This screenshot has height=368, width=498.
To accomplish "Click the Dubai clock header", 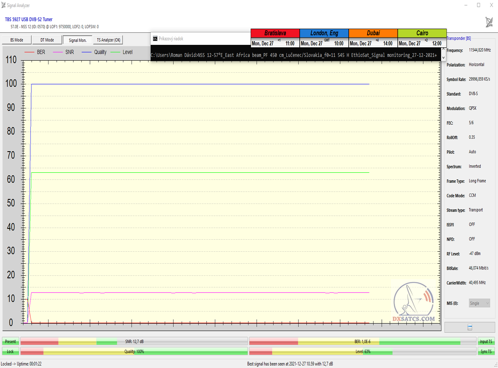I will click(373, 33).
